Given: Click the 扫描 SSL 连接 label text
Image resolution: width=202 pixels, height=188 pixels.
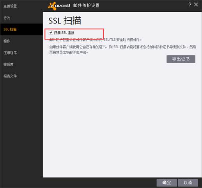Looking at the screenshot, I should coord(64,33).
